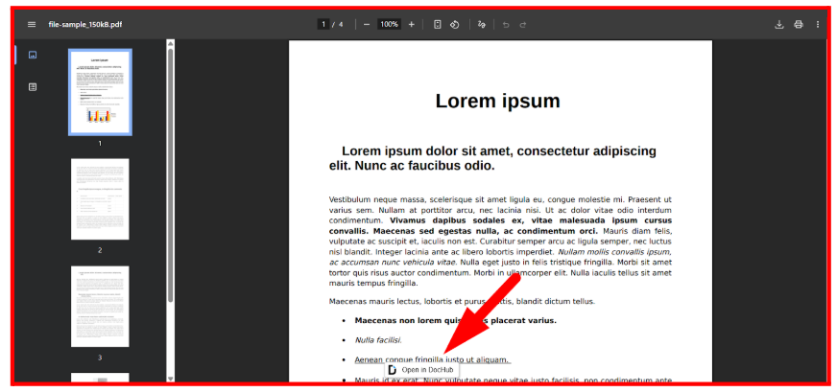The image size is (837, 392).
Task: Click the 100% zoom level field
Action: click(x=389, y=24)
